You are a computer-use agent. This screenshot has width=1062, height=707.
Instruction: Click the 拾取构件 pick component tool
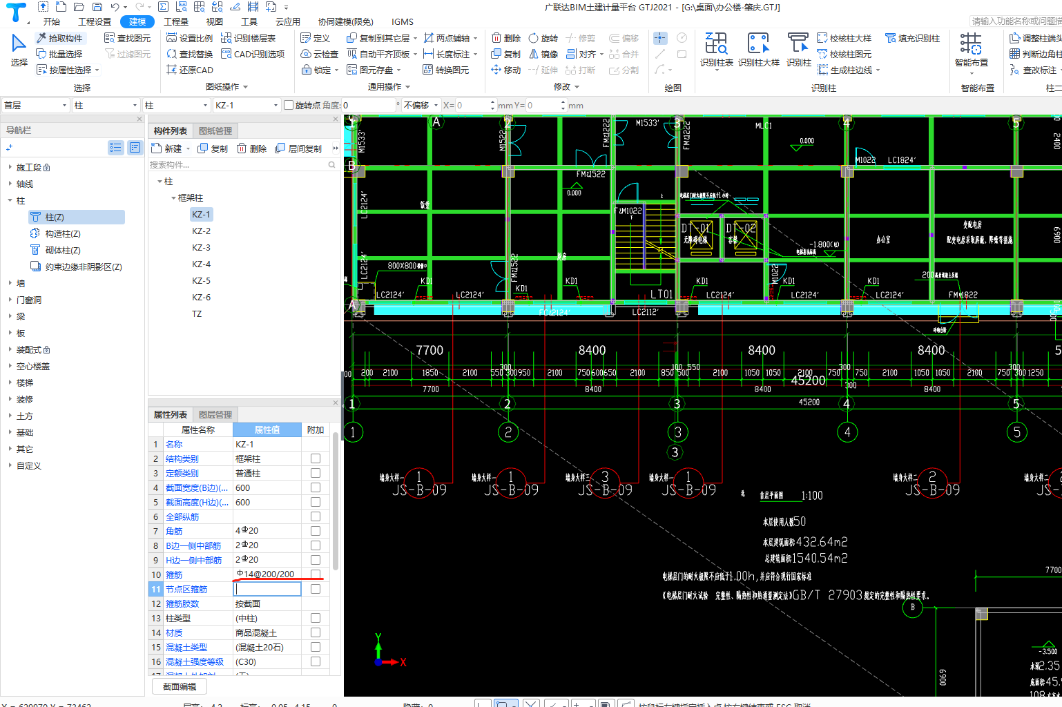tap(59, 38)
